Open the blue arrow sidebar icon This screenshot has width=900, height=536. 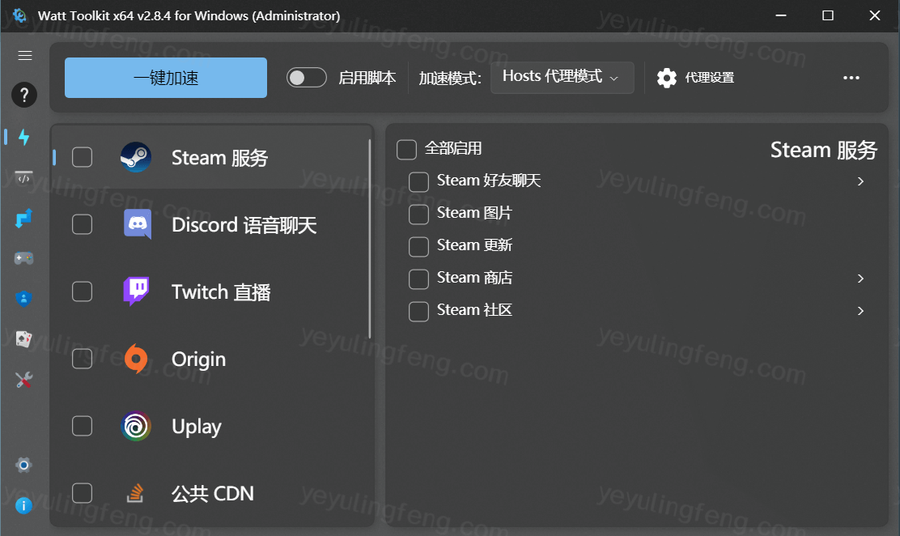[x=23, y=219]
